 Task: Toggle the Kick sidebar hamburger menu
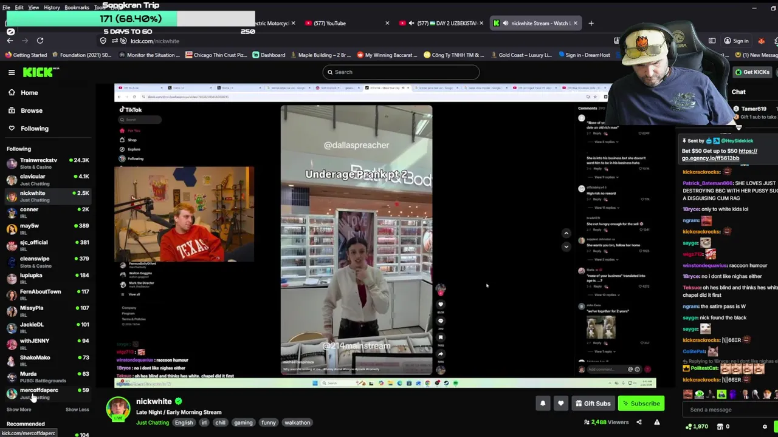coord(12,72)
